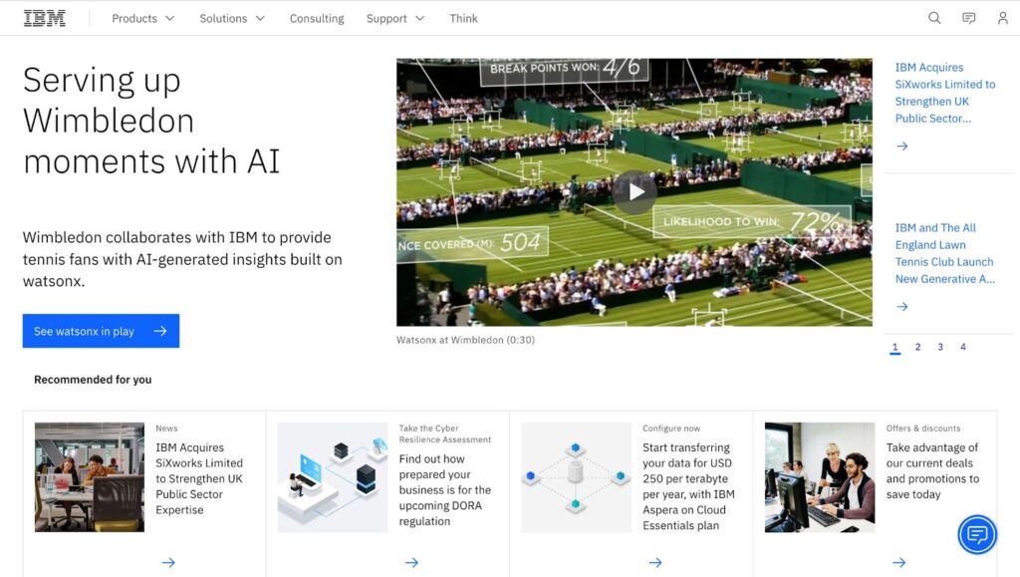The height and width of the screenshot is (577, 1020).
Task: Click office workers thumbnail on News card
Action: pos(90,477)
